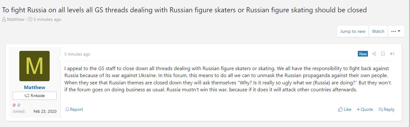Viewport: 410px width, 127px height.
Task: Open Matthew's avatar thumbnail
Action: 34,66
